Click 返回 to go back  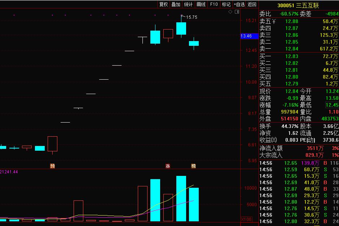pos(252,4)
